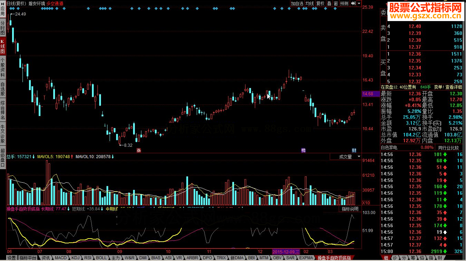Open 卖单! 查看详细 order details link
Screen dimensions: 466x261
(x=448, y=87)
